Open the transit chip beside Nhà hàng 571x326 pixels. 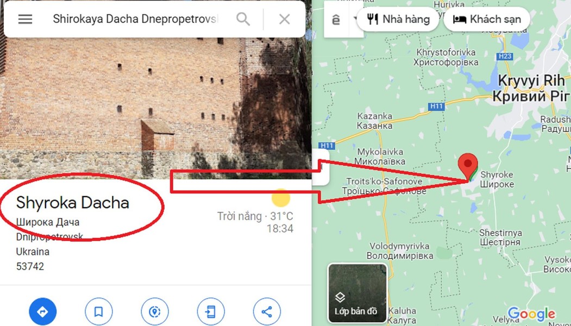[340, 19]
